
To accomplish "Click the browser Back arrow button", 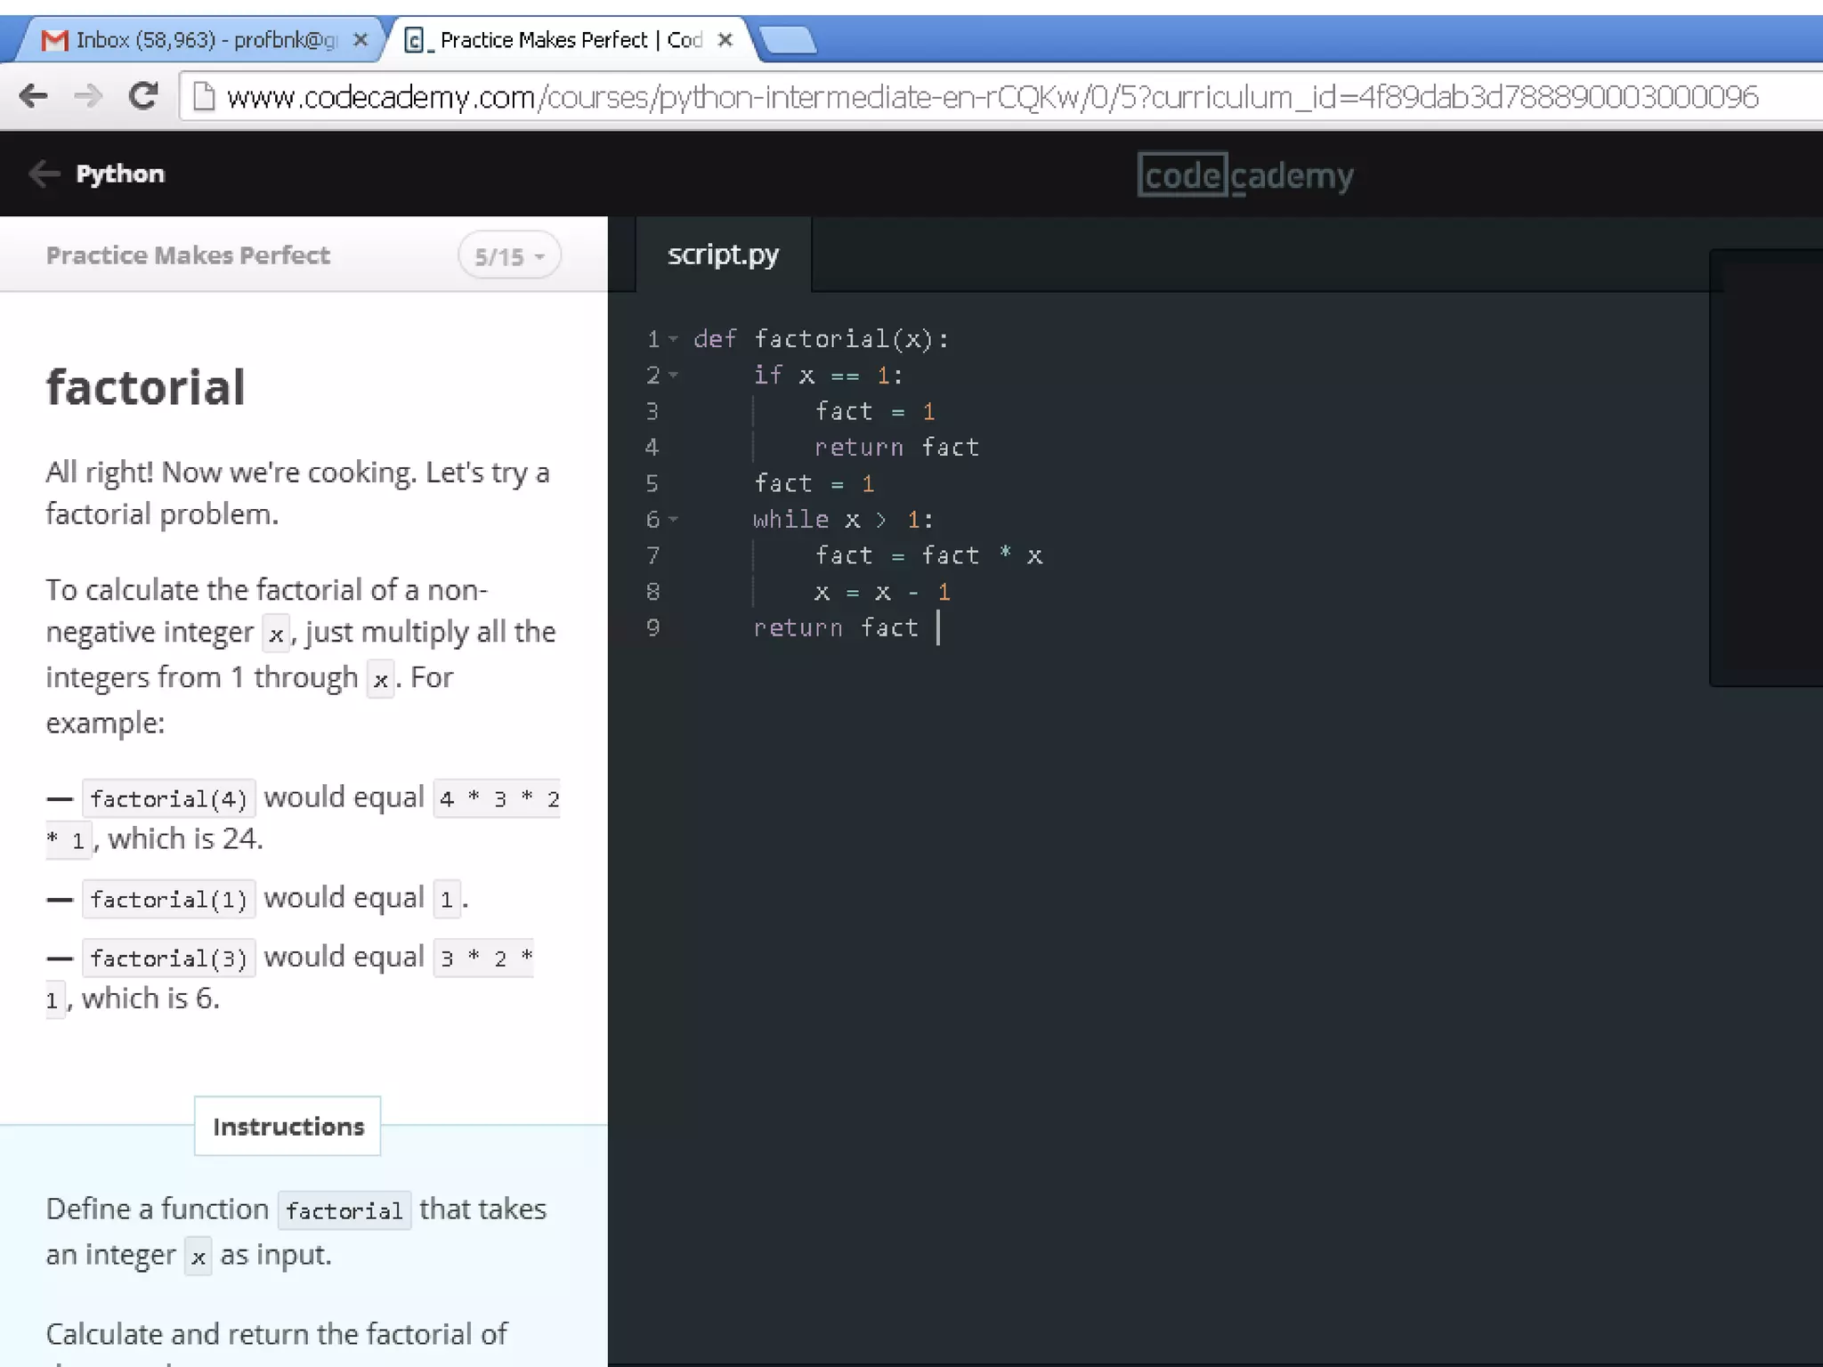I will coord(34,95).
